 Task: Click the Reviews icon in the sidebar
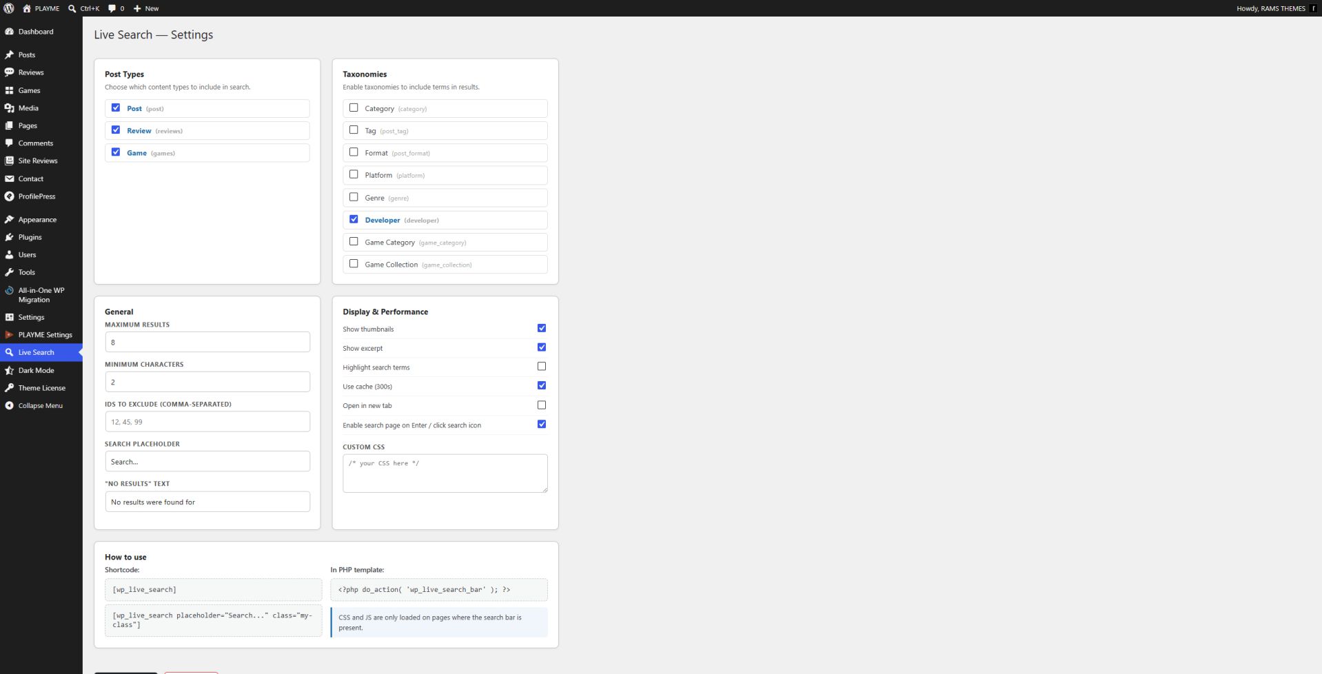(9, 72)
